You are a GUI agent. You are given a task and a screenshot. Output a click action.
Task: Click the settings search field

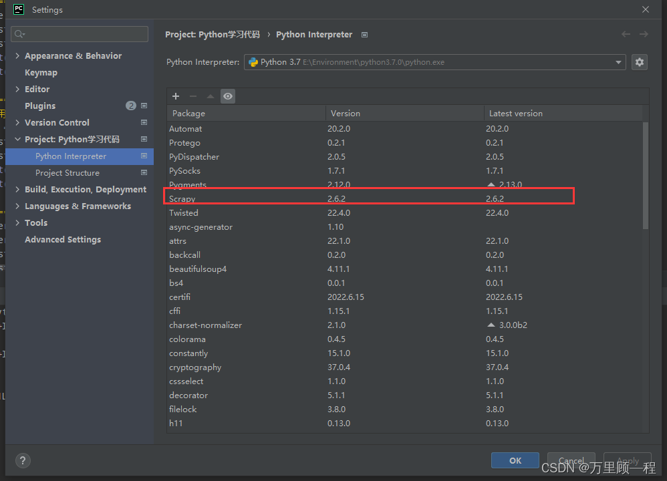pyautogui.click(x=80, y=34)
